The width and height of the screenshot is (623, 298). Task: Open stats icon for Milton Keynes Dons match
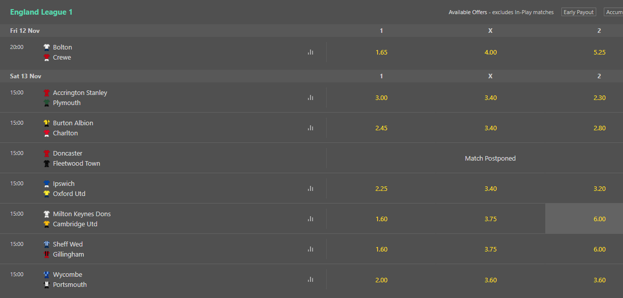coord(310,219)
